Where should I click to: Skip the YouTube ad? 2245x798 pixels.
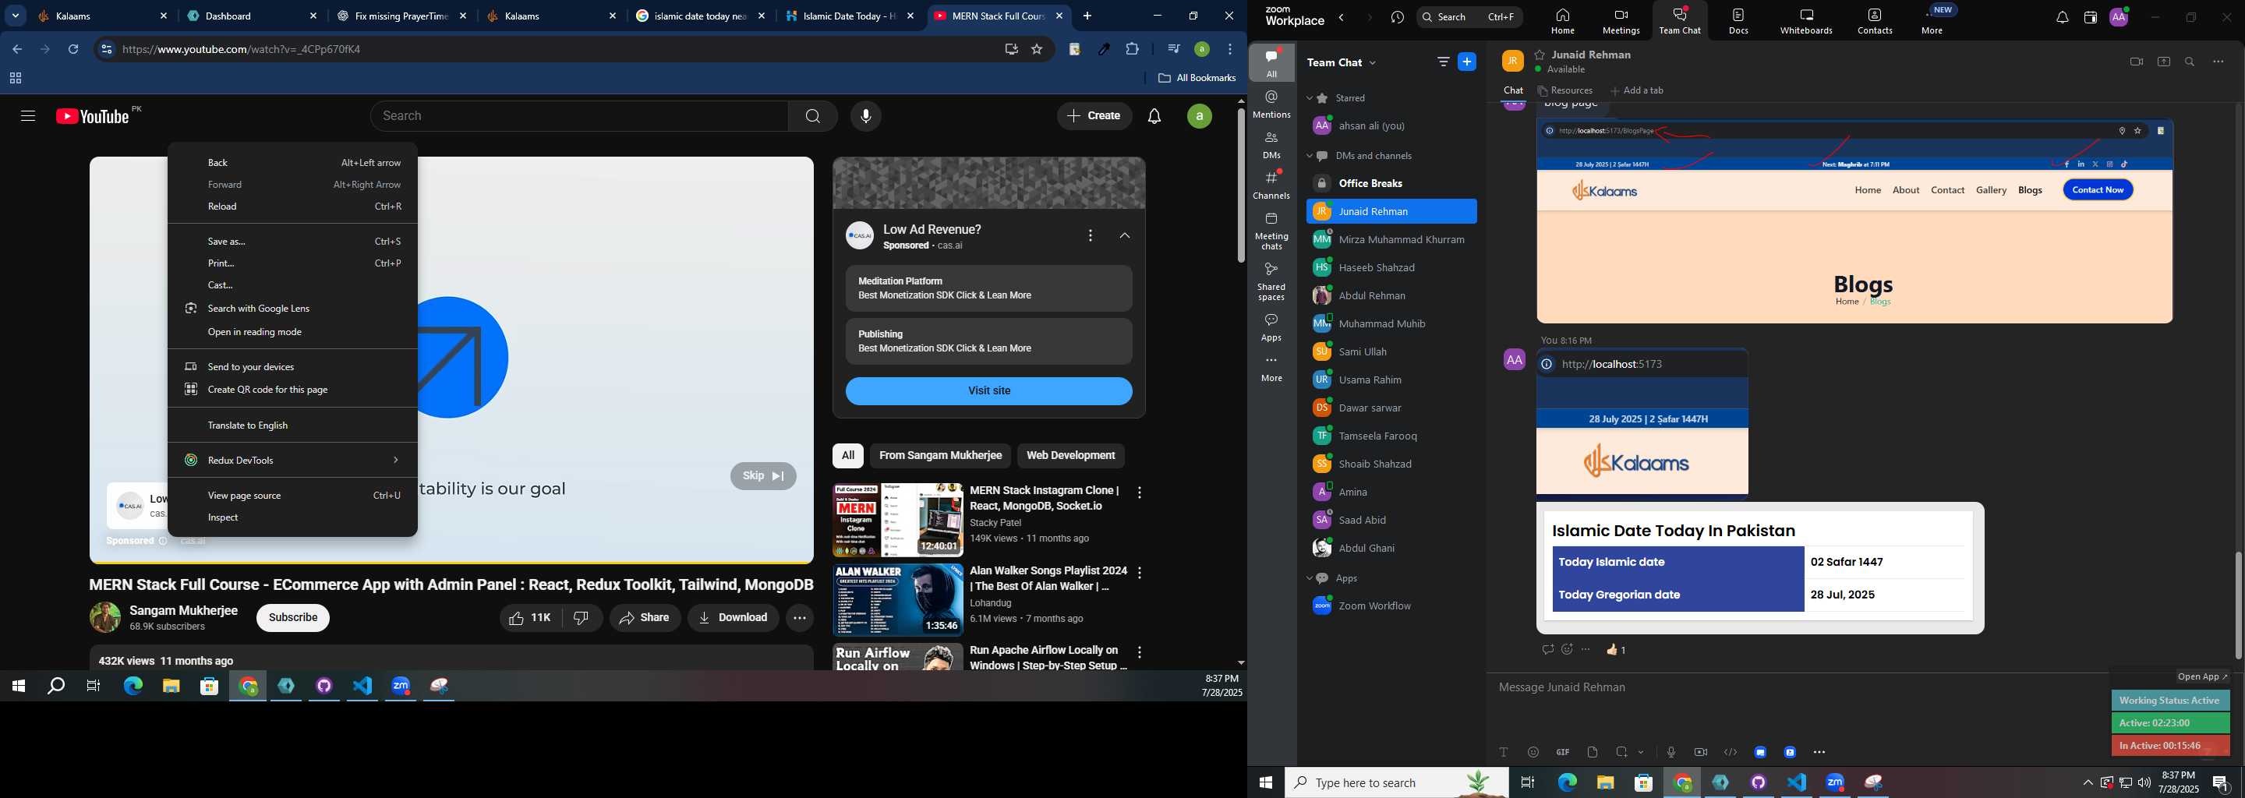[763, 475]
